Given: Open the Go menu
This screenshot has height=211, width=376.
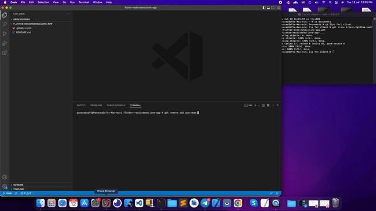Looking at the screenshot, I should click(x=64, y=2).
